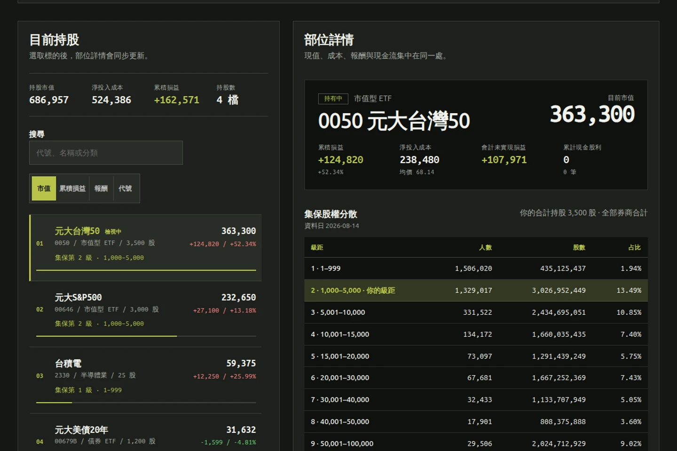Click the 3,026,952,449 shares cell
The width and height of the screenshot is (677, 451).
pos(559,290)
